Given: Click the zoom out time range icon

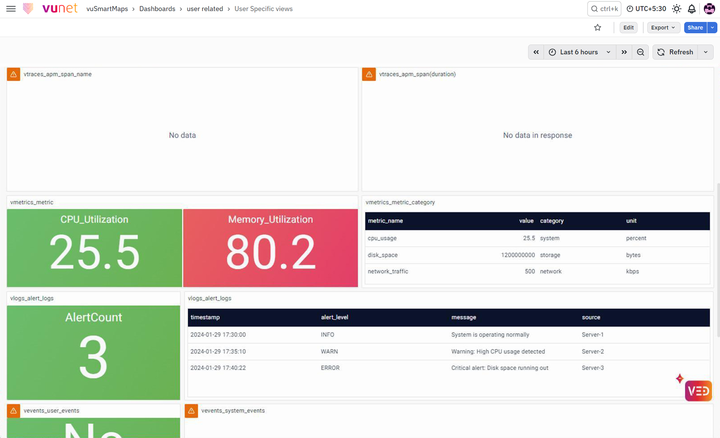Looking at the screenshot, I should coord(640,52).
